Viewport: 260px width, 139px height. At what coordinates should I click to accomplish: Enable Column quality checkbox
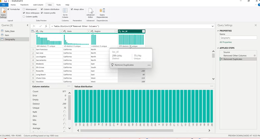click(x=24, y=17)
